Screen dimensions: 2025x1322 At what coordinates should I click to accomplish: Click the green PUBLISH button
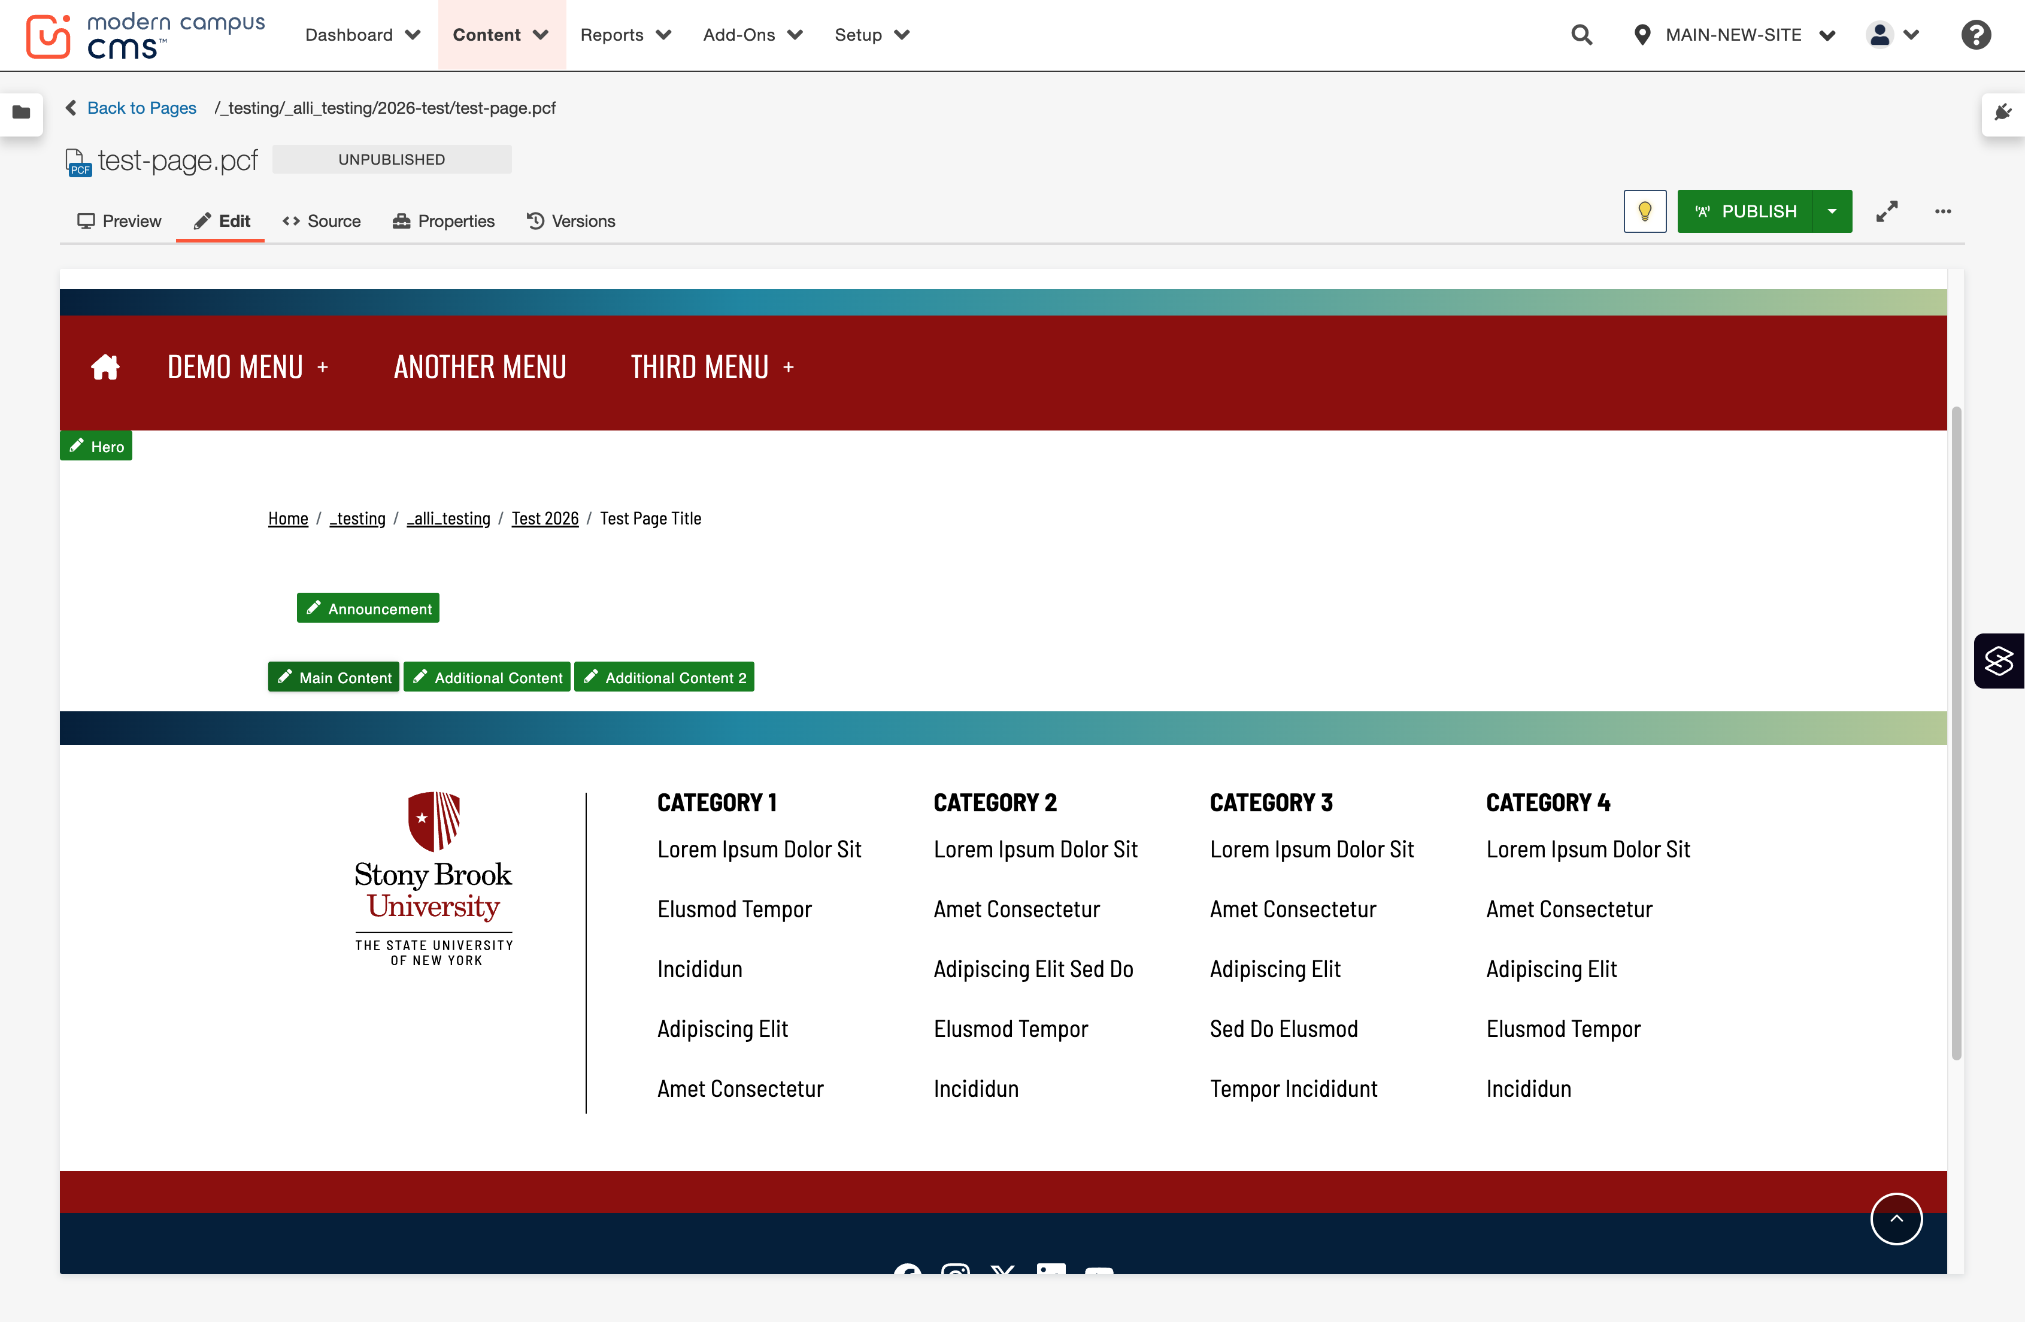[1744, 211]
